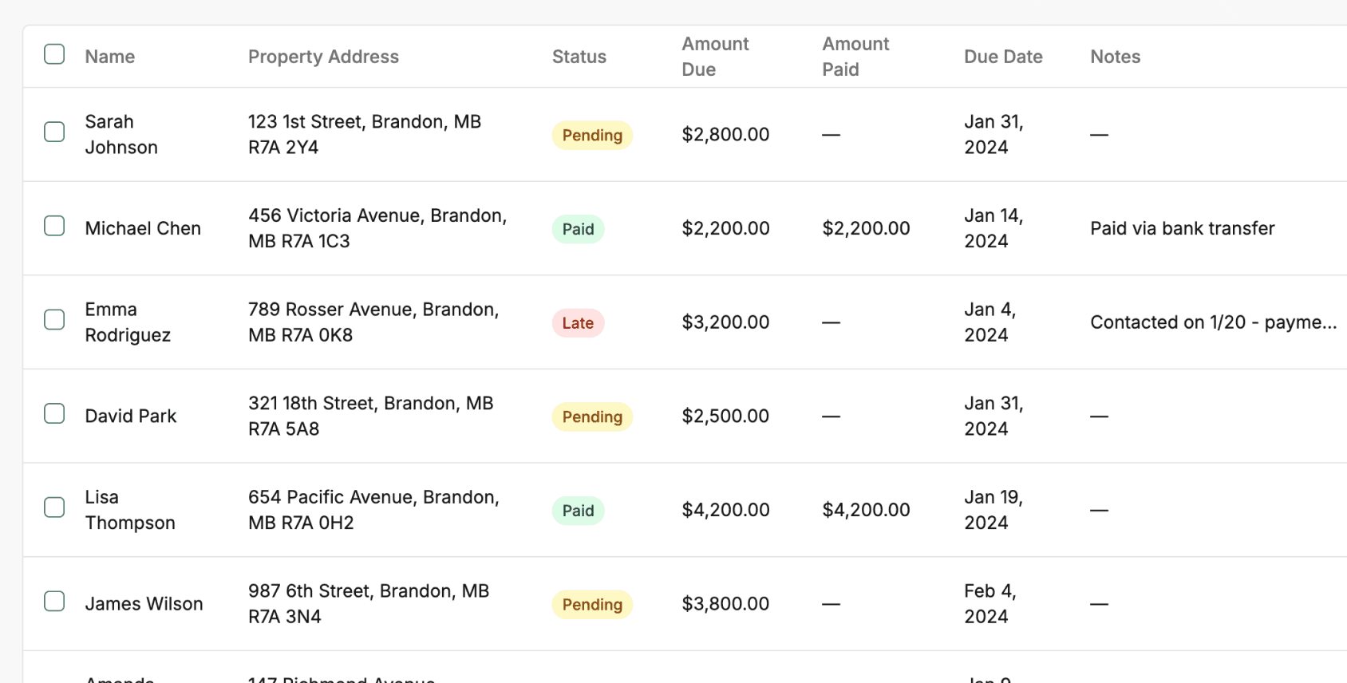Click Emma Rodriguez's Late status badge

point(578,323)
